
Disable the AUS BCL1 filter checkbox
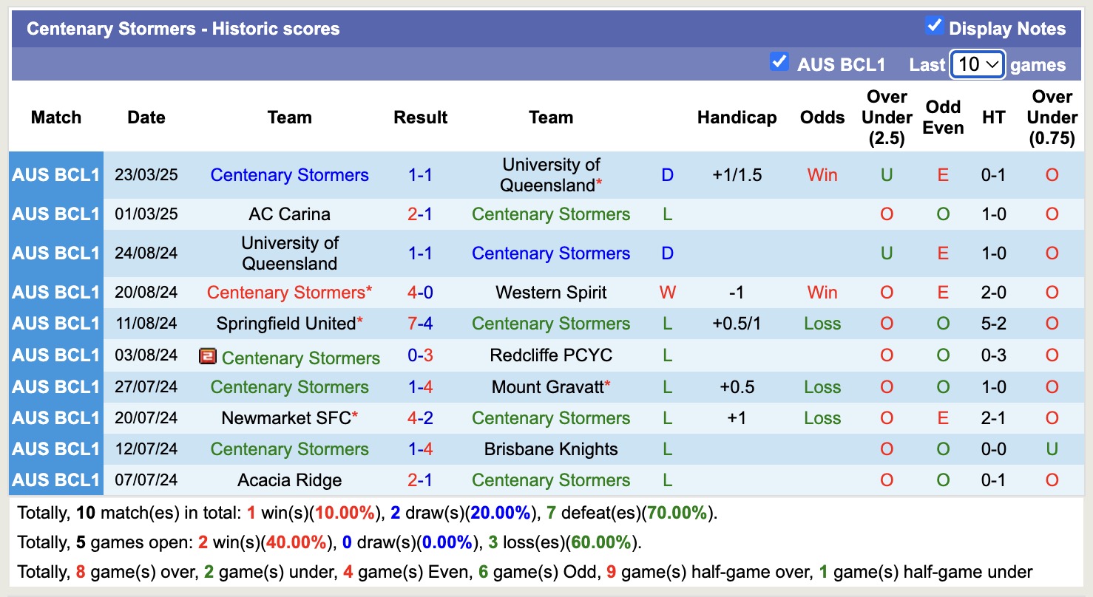[x=779, y=62]
